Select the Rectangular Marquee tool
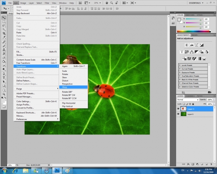The width and height of the screenshot is (217, 174). click(x=4, y=22)
